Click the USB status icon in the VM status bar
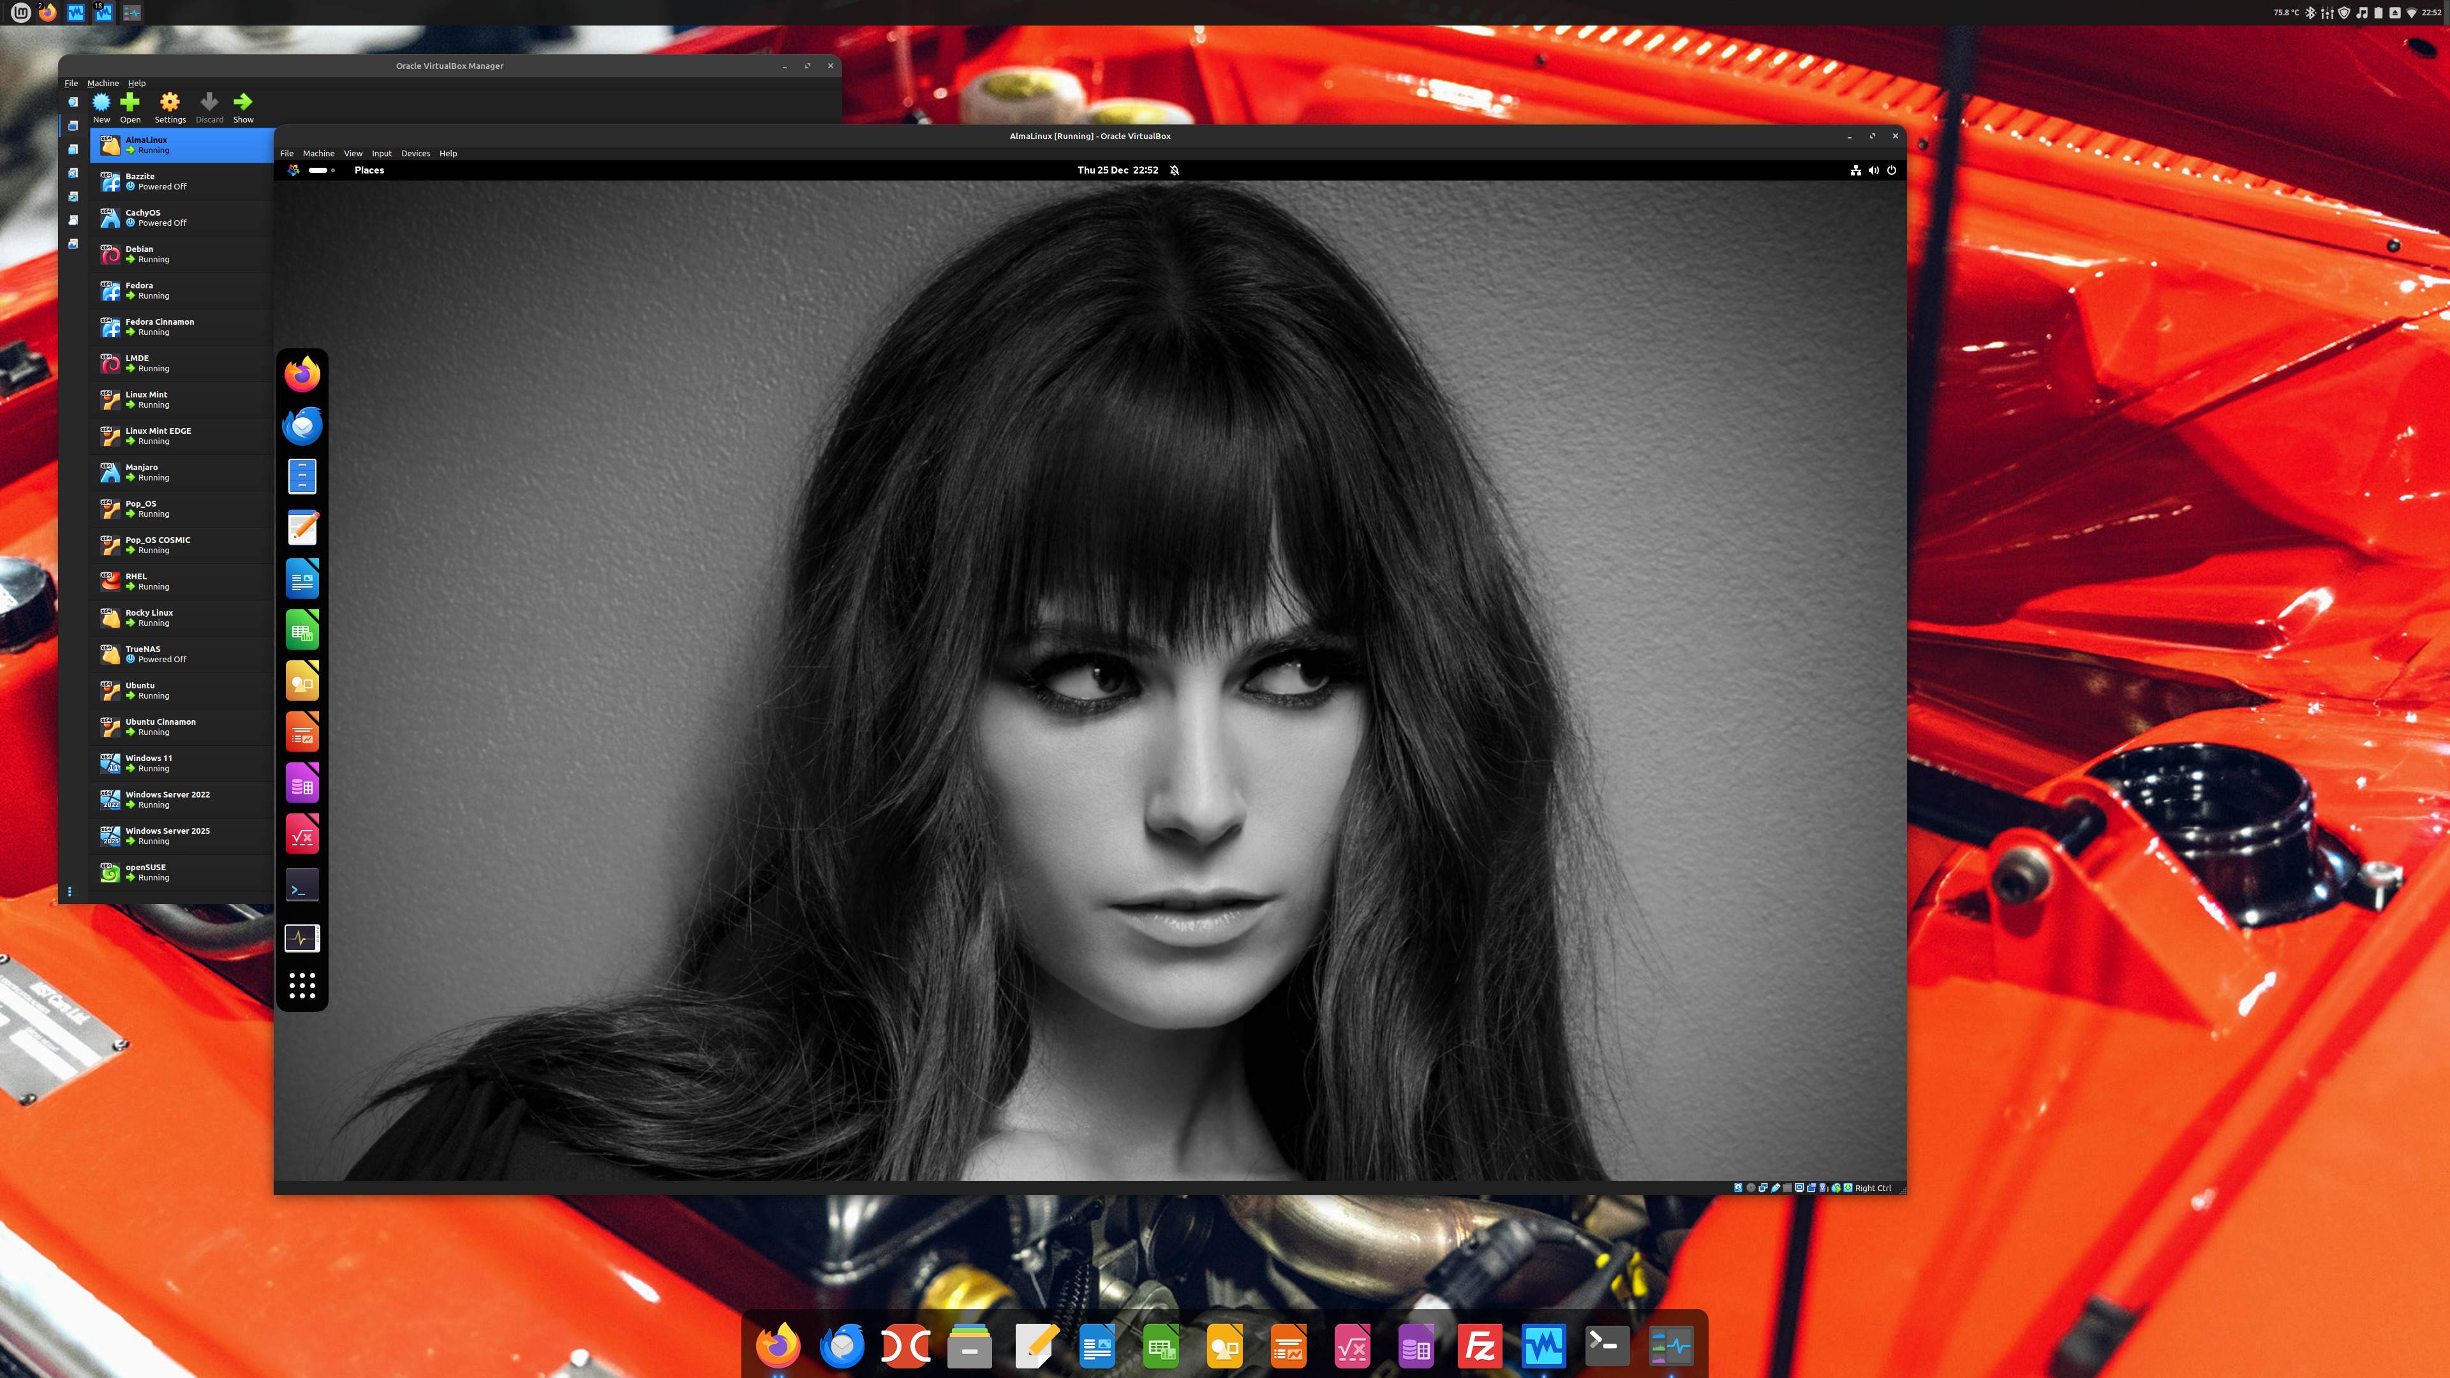The image size is (2450, 1378). 1776,1188
